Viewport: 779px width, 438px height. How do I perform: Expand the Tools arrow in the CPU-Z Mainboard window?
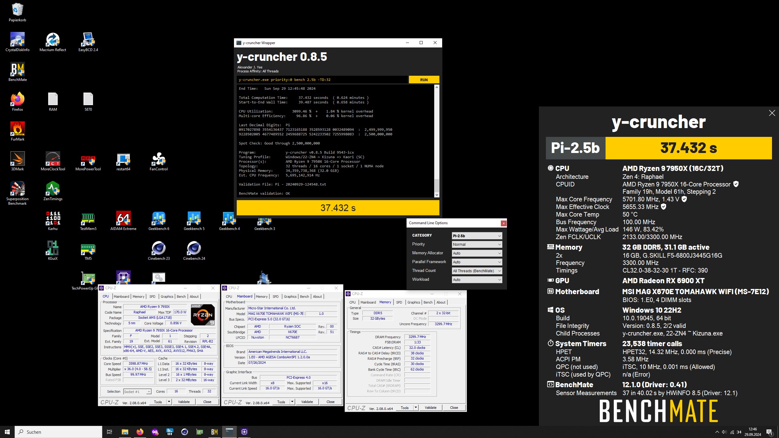[292, 402]
